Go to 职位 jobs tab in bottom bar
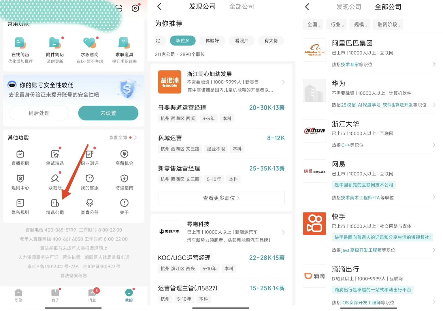This screenshot has width=443, height=311. click(18, 295)
